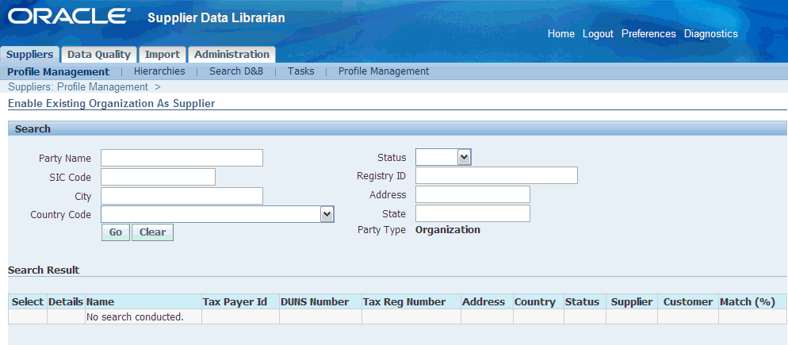
Task: Open the Diagnostics link
Action: [x=711, y=33]
